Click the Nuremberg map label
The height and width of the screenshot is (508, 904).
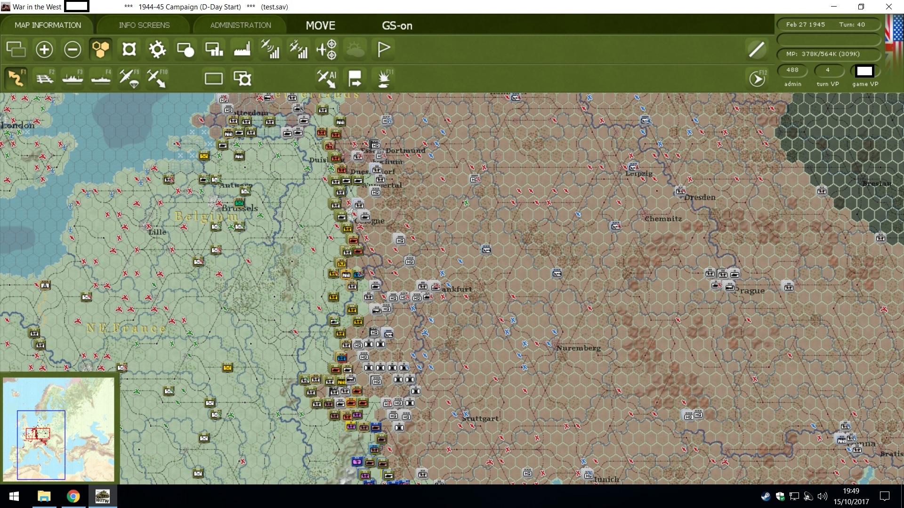[x=578, y=348]
